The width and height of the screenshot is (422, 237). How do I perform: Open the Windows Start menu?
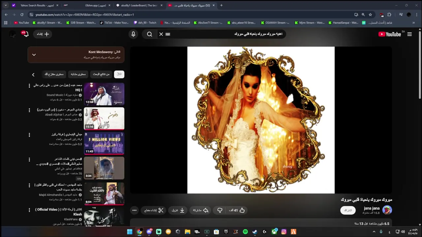130,232
